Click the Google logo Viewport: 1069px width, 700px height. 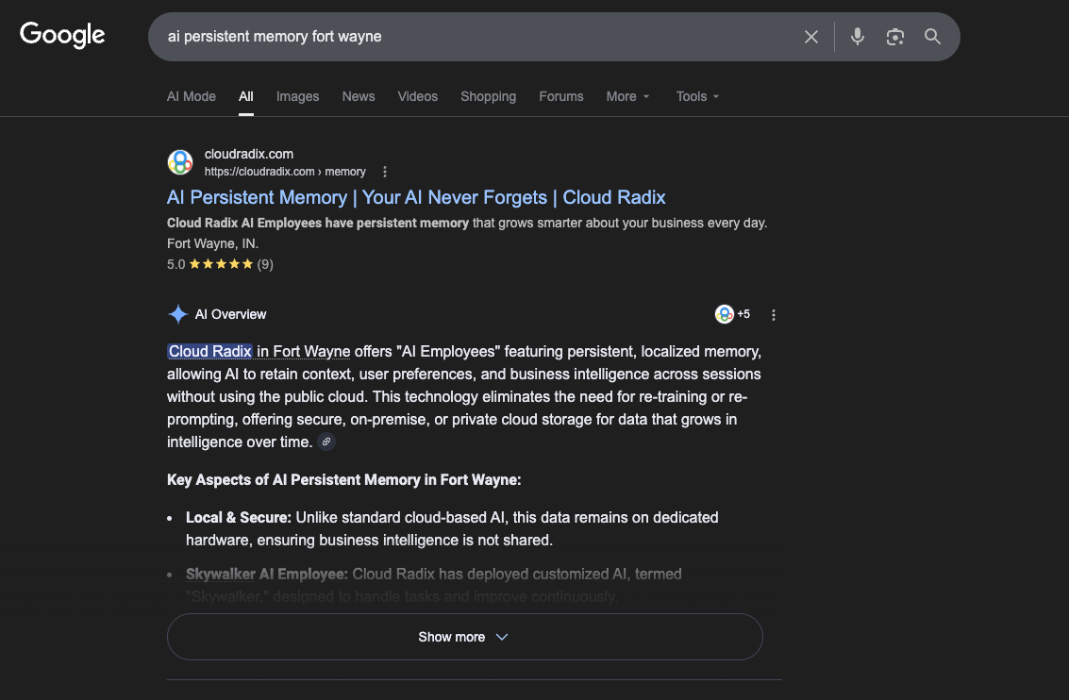61,34
